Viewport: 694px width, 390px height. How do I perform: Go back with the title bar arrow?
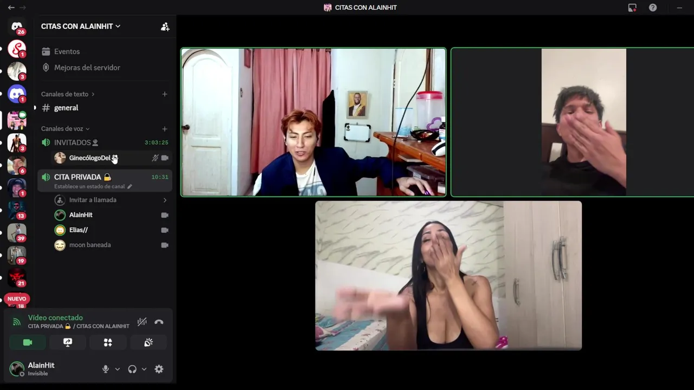pyautogui.click(x=11, y=8)
